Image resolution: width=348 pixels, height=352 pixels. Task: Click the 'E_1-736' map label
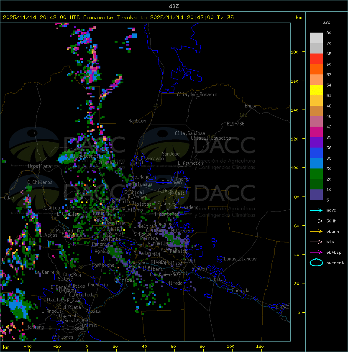[235, 124]
